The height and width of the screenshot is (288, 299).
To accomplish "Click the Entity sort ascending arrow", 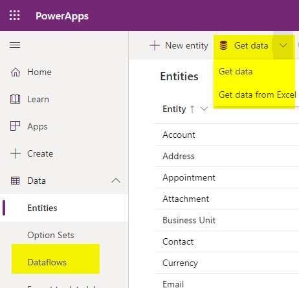I will point(192,109).
